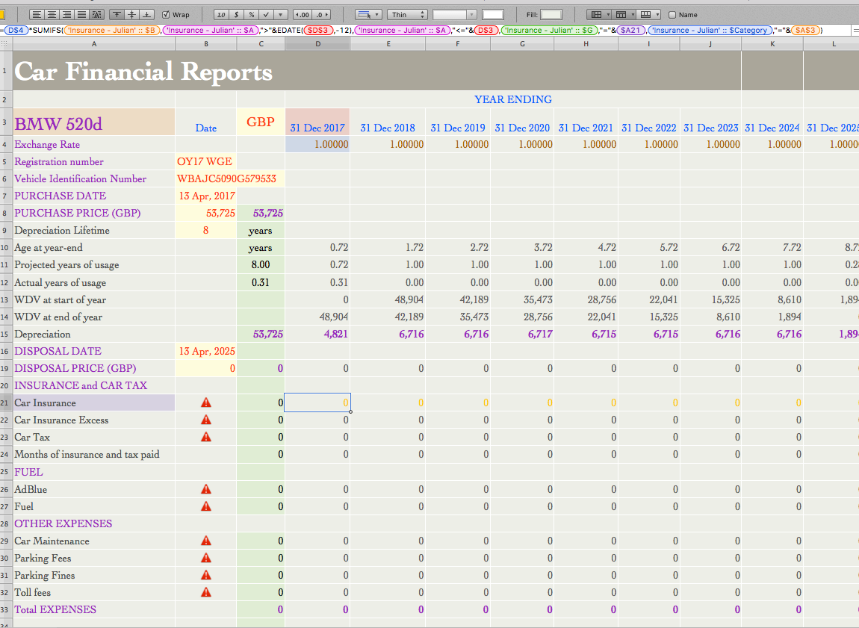Select the '13 Apr, 2025' disposal date cell
This screenshot has height=628, width=859.
tap(206, 351)
